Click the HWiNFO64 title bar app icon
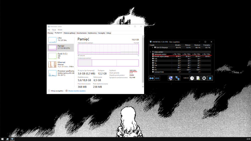The height and width of the screenshot is (141, 251). click(151, 42)
